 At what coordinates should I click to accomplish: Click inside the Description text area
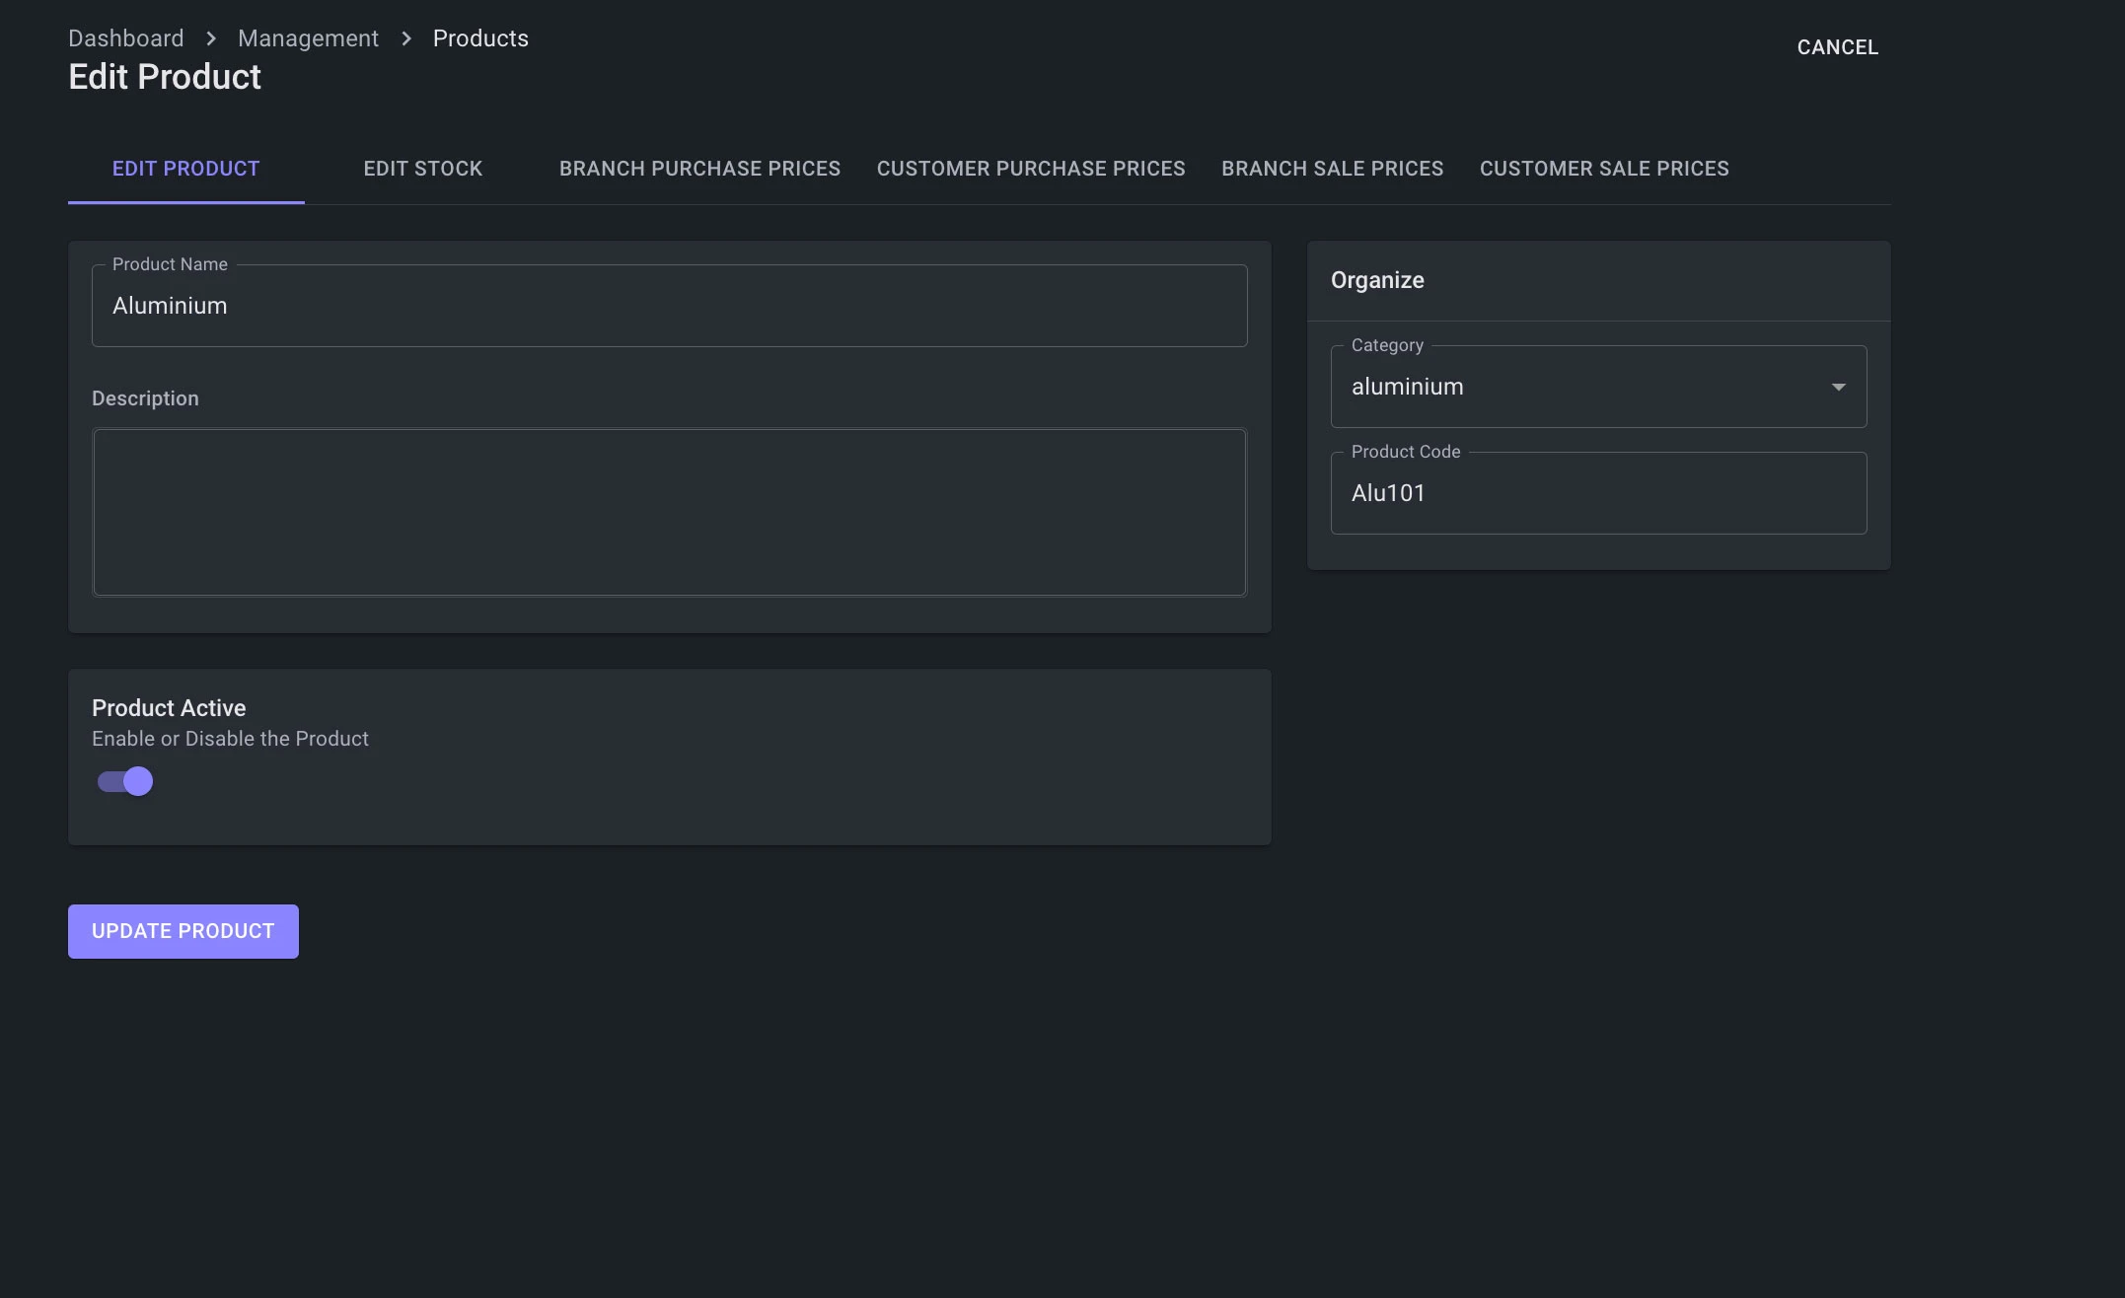[x=669, y=512]
